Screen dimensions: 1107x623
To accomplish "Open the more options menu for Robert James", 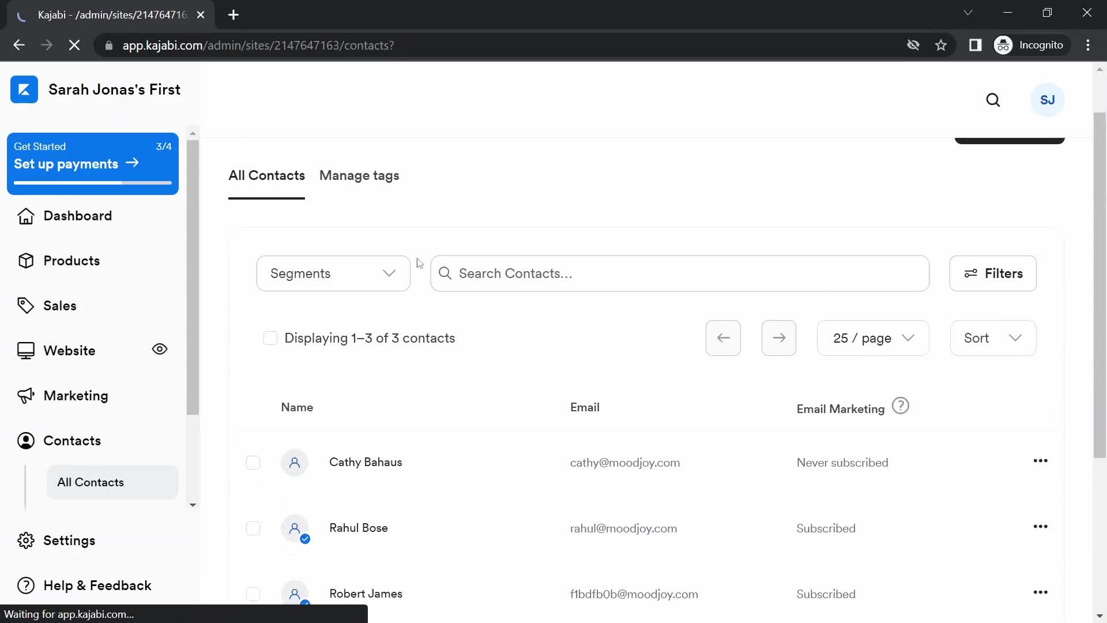I will [1040, 592].
